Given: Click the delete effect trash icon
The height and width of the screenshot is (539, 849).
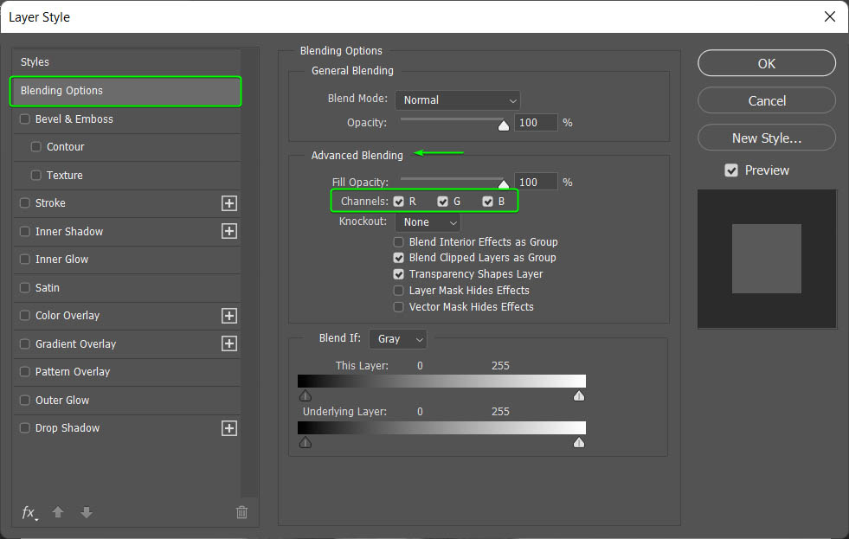Looking at the screenshot, I should [x=242, y=512].
